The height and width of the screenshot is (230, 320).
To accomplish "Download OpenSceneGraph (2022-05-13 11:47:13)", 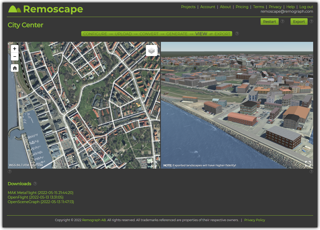I will (41, 202).
